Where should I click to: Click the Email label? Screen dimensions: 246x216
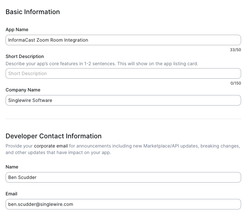11,194
